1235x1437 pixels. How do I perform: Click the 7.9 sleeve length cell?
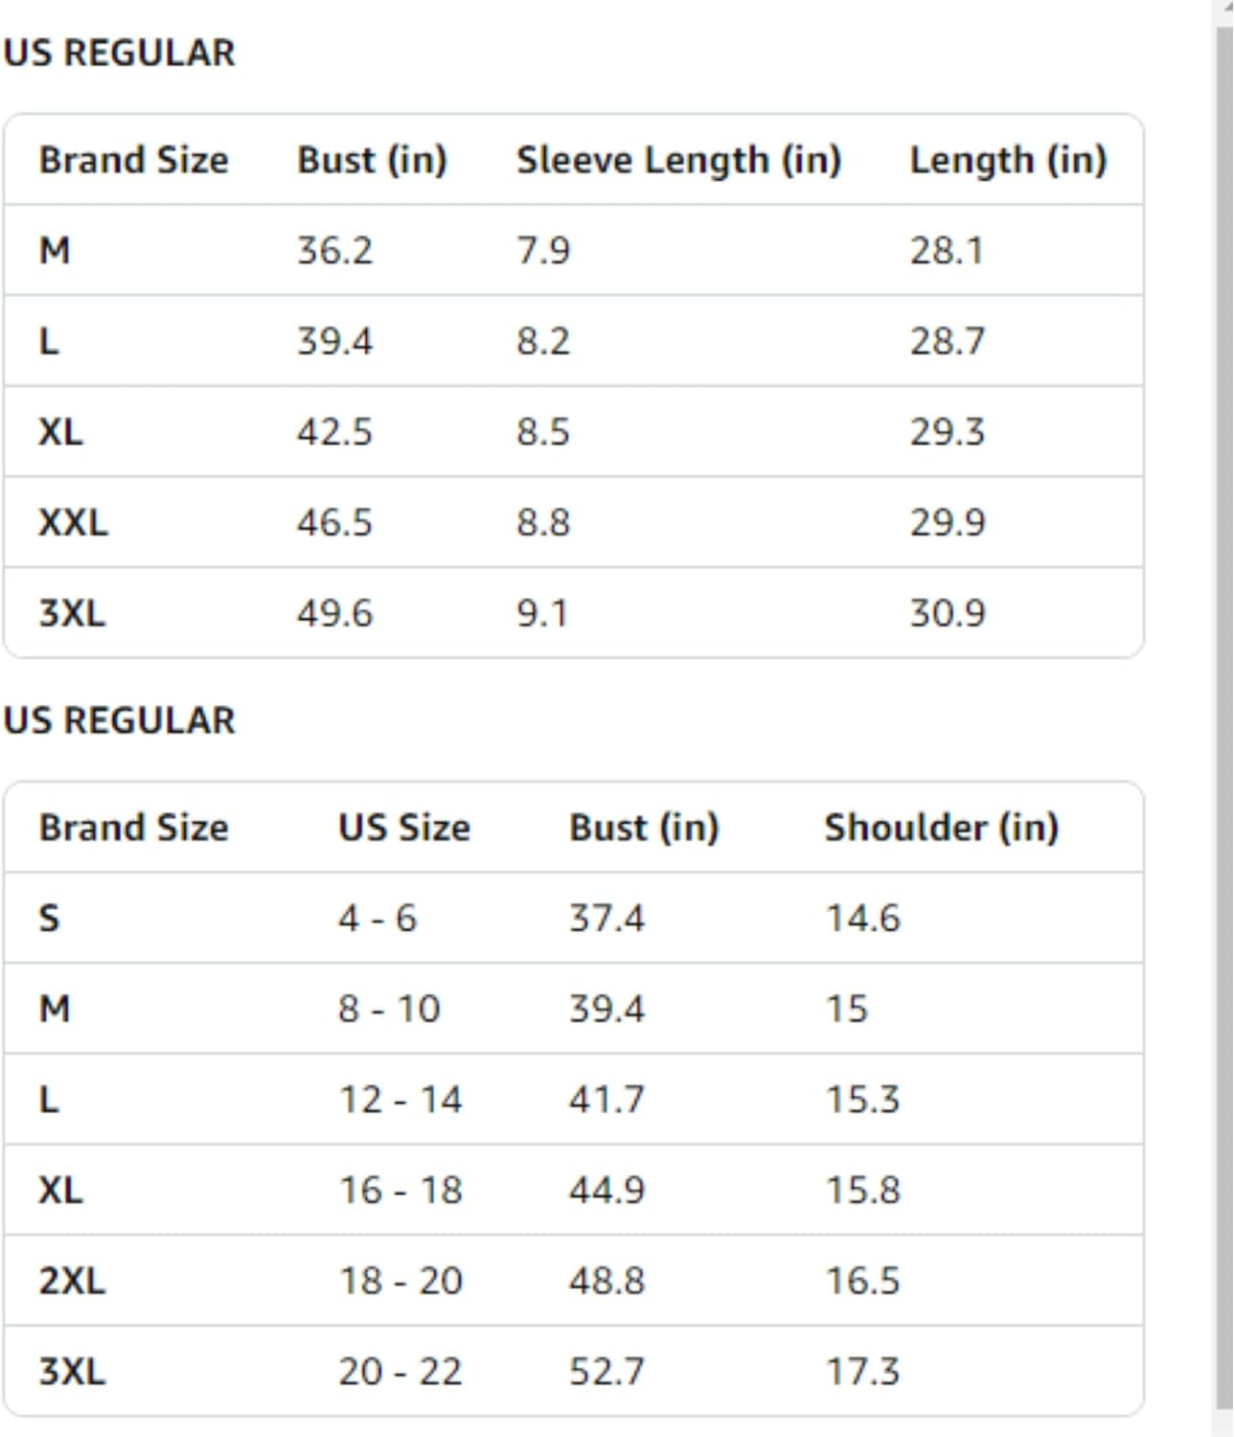point(543,251)
